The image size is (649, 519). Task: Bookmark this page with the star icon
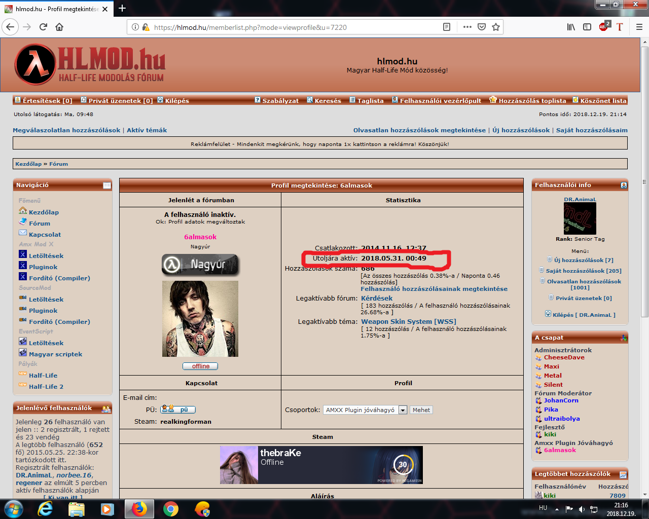(x=496, y=27)
